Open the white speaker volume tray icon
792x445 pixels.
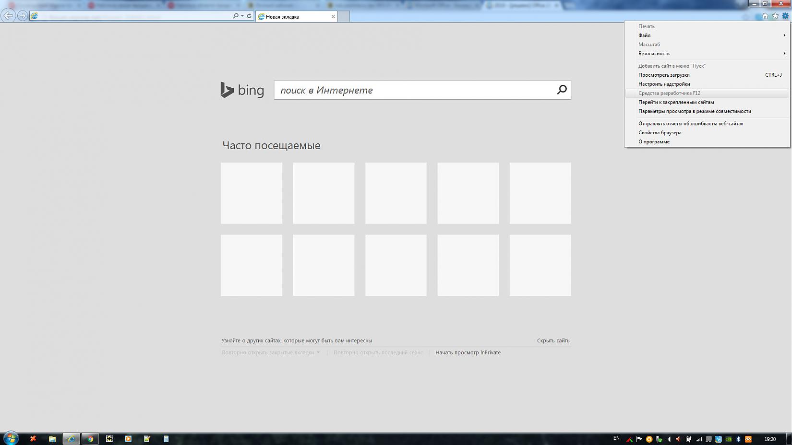[x=669, y=439]
